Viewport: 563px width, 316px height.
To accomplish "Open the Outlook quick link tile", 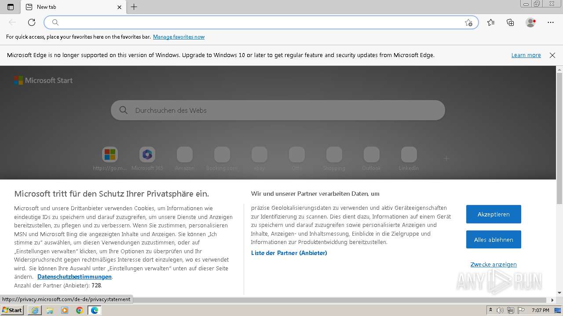I will pyautogui.click(x=372, y=158).
